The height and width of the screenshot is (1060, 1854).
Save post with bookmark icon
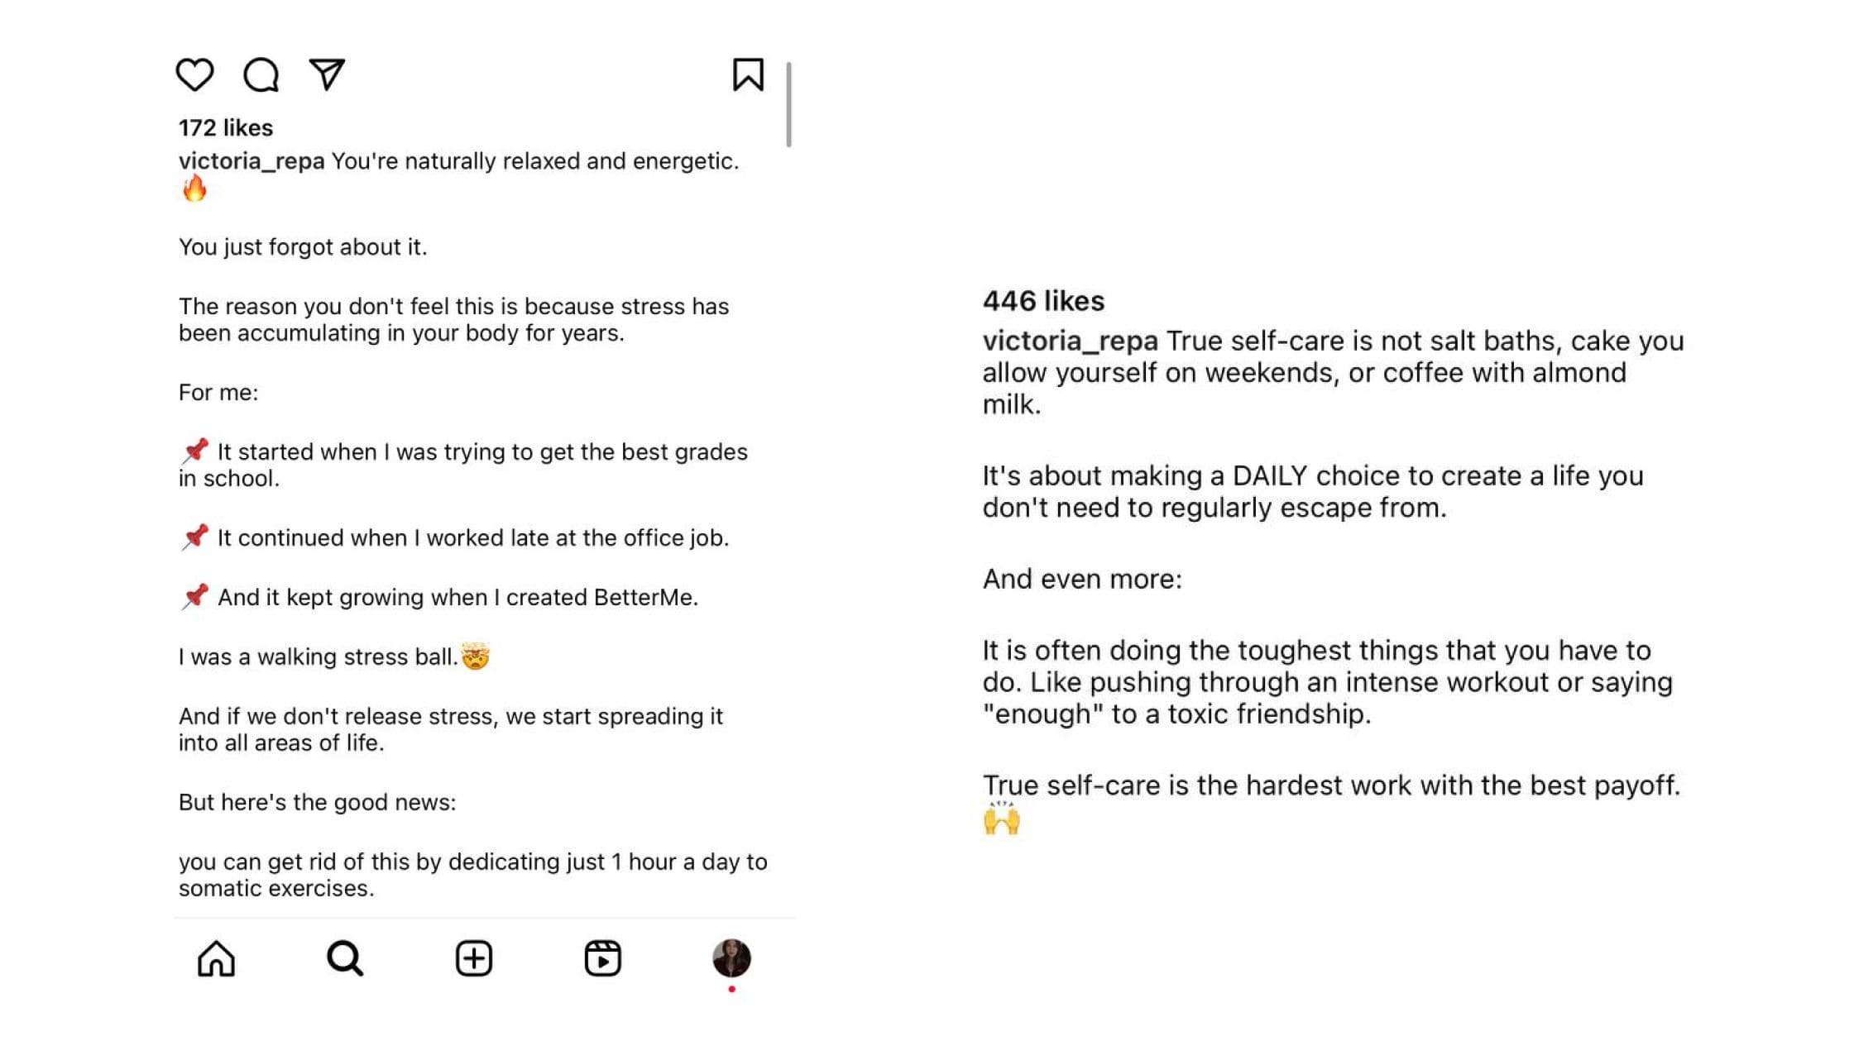click(x=748, y=74)
